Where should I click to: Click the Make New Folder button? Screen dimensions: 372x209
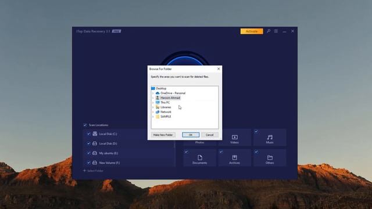point(163,135)
